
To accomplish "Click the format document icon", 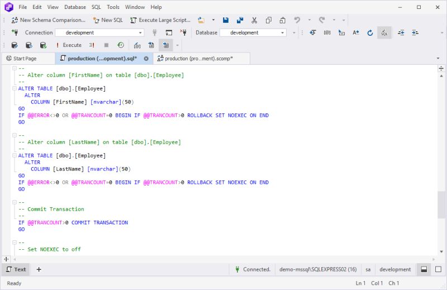I will tap(313, 32).
